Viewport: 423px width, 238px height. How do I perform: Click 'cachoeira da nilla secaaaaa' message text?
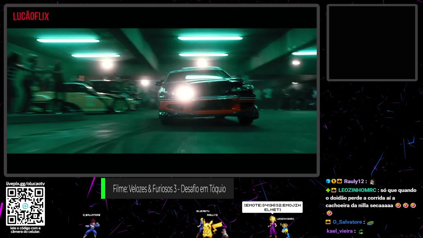pos(360,206)
